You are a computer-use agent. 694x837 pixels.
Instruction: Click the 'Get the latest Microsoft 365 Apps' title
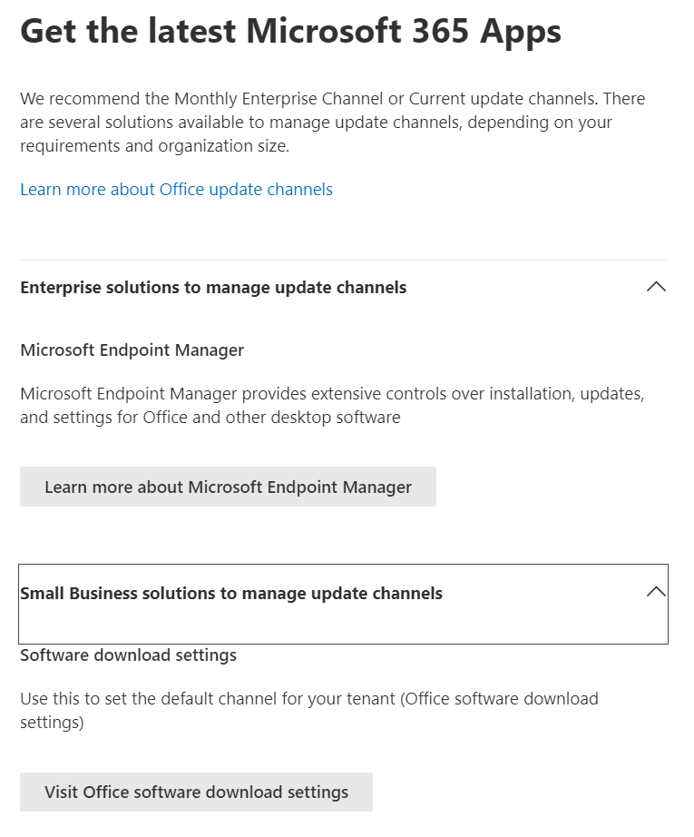[x=290, y=30]
